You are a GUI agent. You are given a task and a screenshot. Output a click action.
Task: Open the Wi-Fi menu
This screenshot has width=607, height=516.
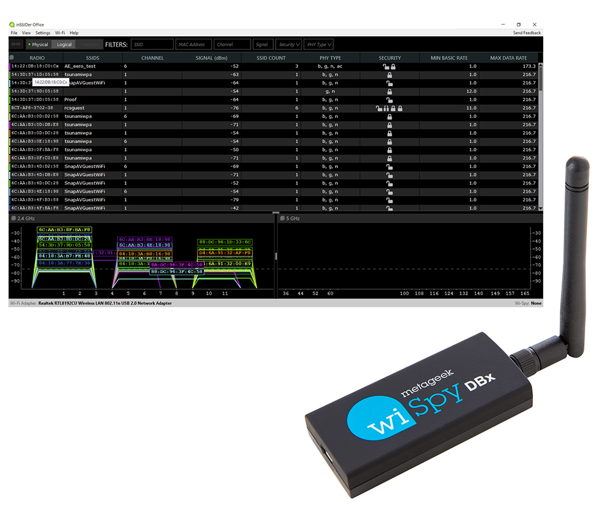coord(60,33)
